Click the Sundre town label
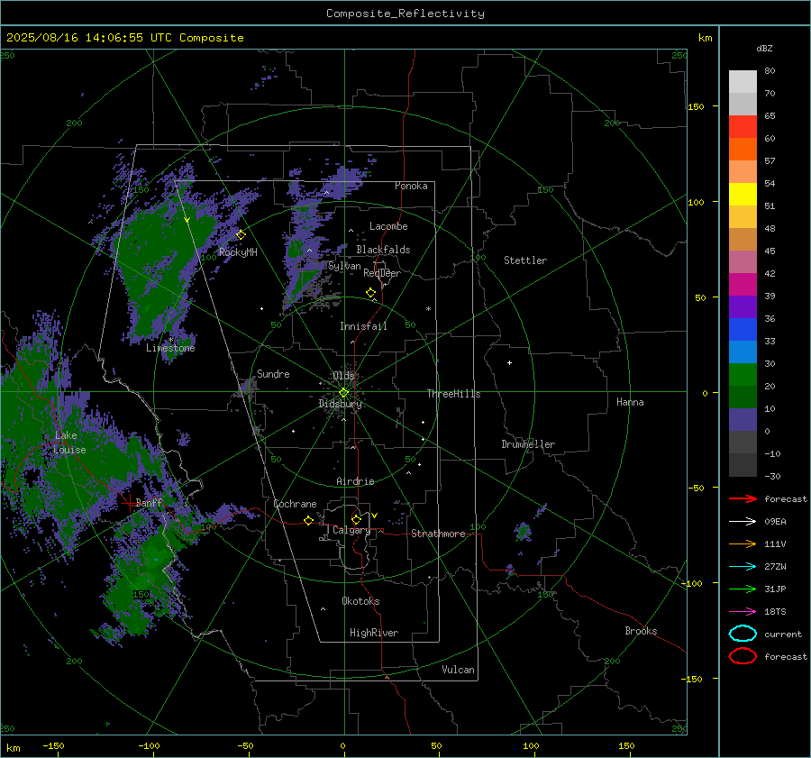 pyautogui.click(x=273, y=373)
